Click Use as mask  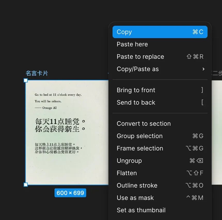160,198
